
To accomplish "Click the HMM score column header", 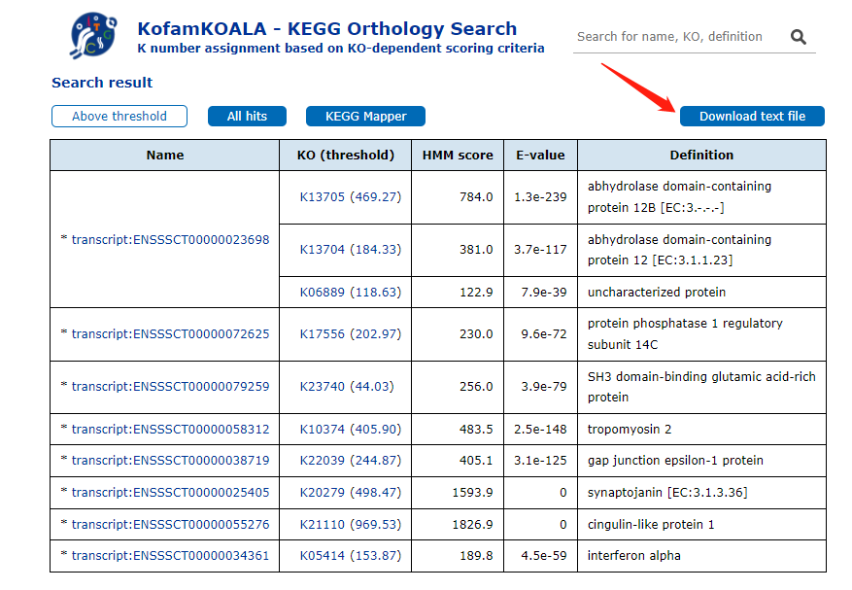I will 458,156.
